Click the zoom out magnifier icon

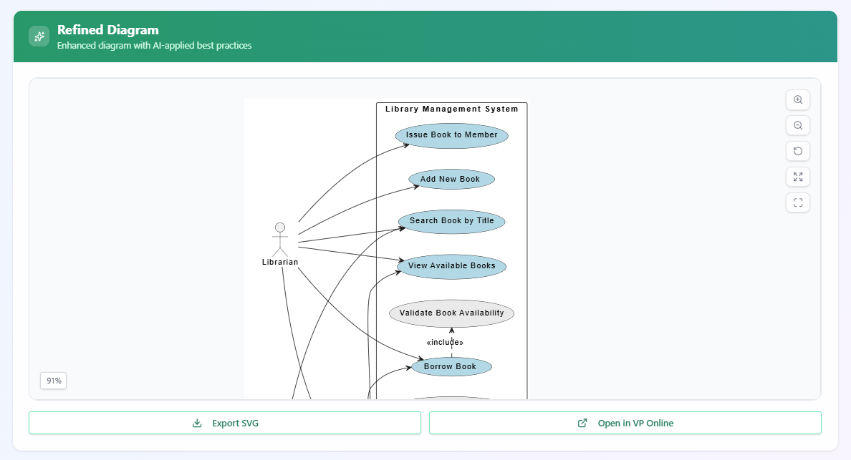pyautogui.click(x=797, y=125)
